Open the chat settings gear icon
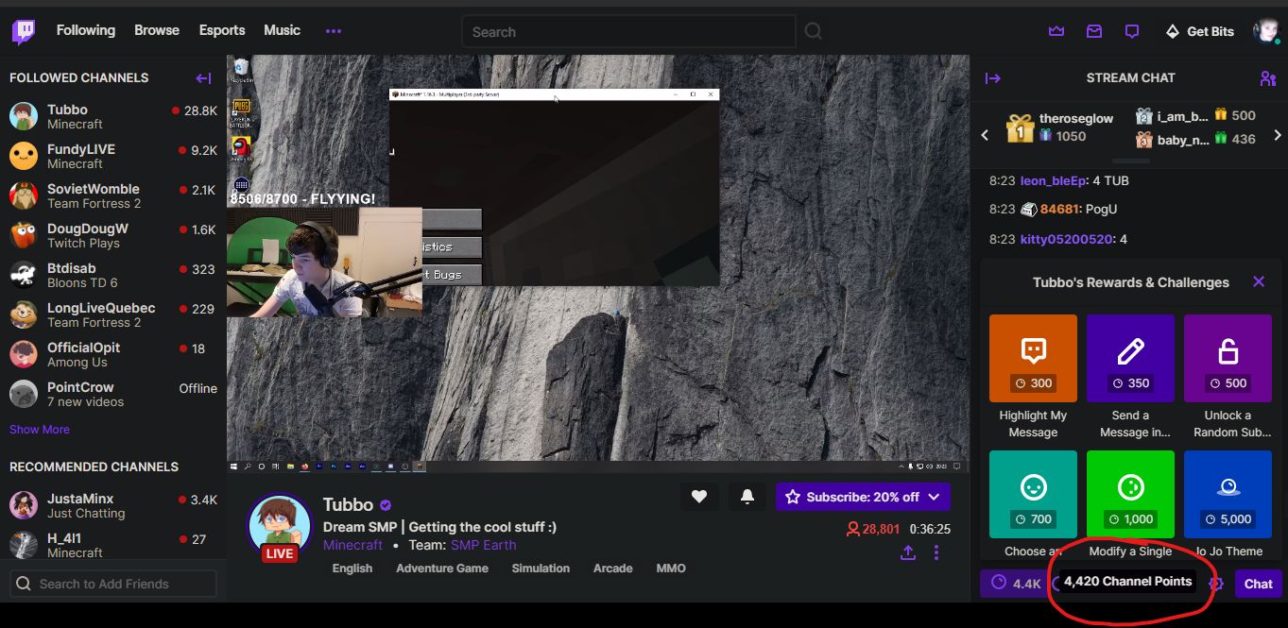Screen dimensions: 1288x628 pos(1216,584)
